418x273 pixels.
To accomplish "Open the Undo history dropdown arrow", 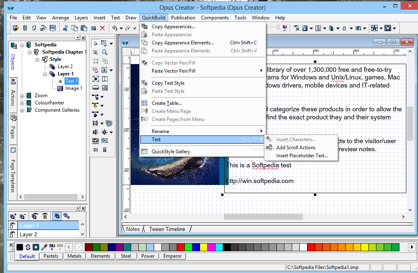I will (121, 28).
